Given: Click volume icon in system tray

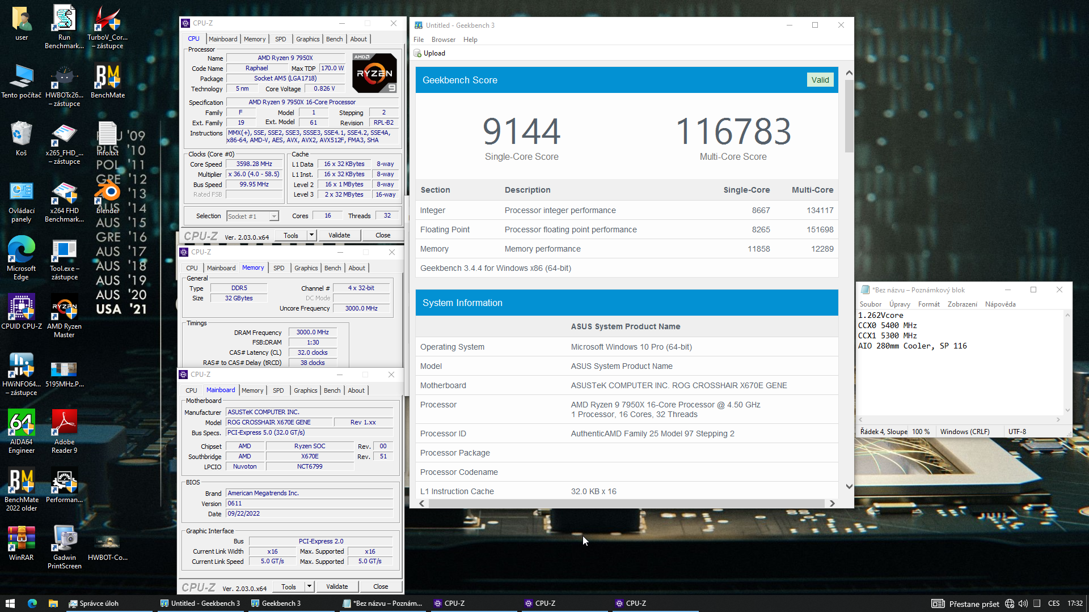Looking at the screenshot, I should [1023, 603].
